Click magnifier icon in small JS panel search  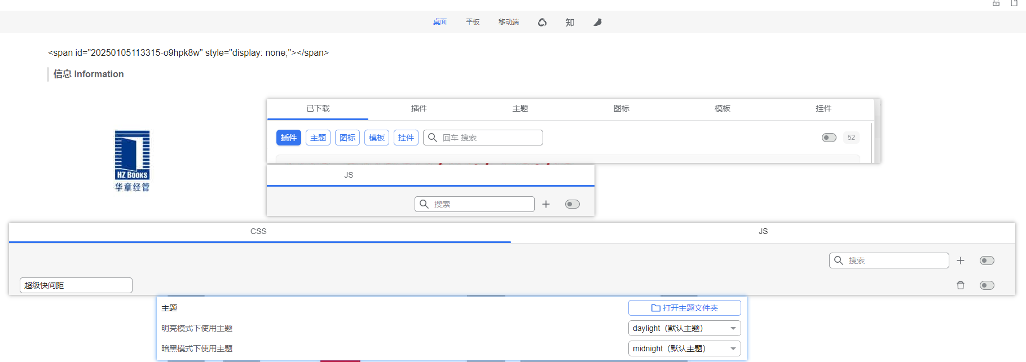pos(424,204)
